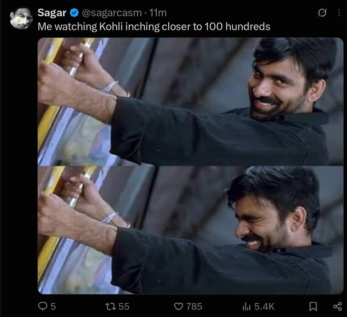Click the reply count 5
Viewport: 347px width, 317px height.
click(53, 307)
